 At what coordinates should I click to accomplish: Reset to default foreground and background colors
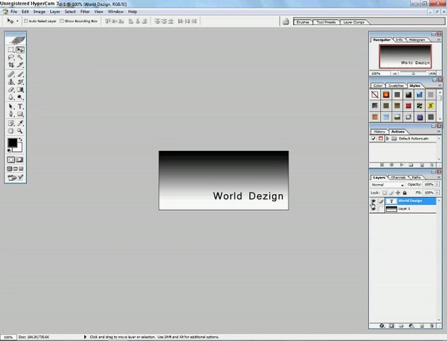[x=9, y=151]
